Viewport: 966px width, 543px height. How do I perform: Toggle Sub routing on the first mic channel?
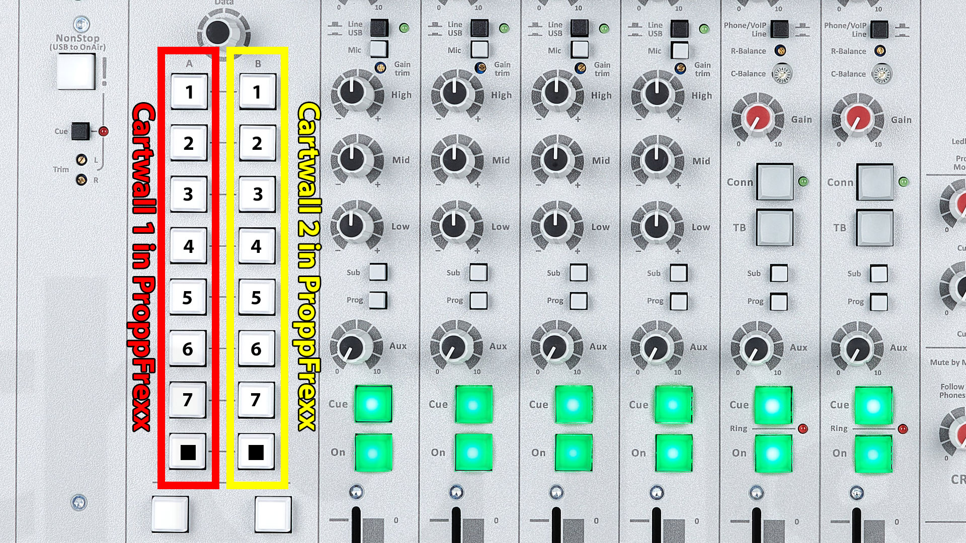[378, 272]
